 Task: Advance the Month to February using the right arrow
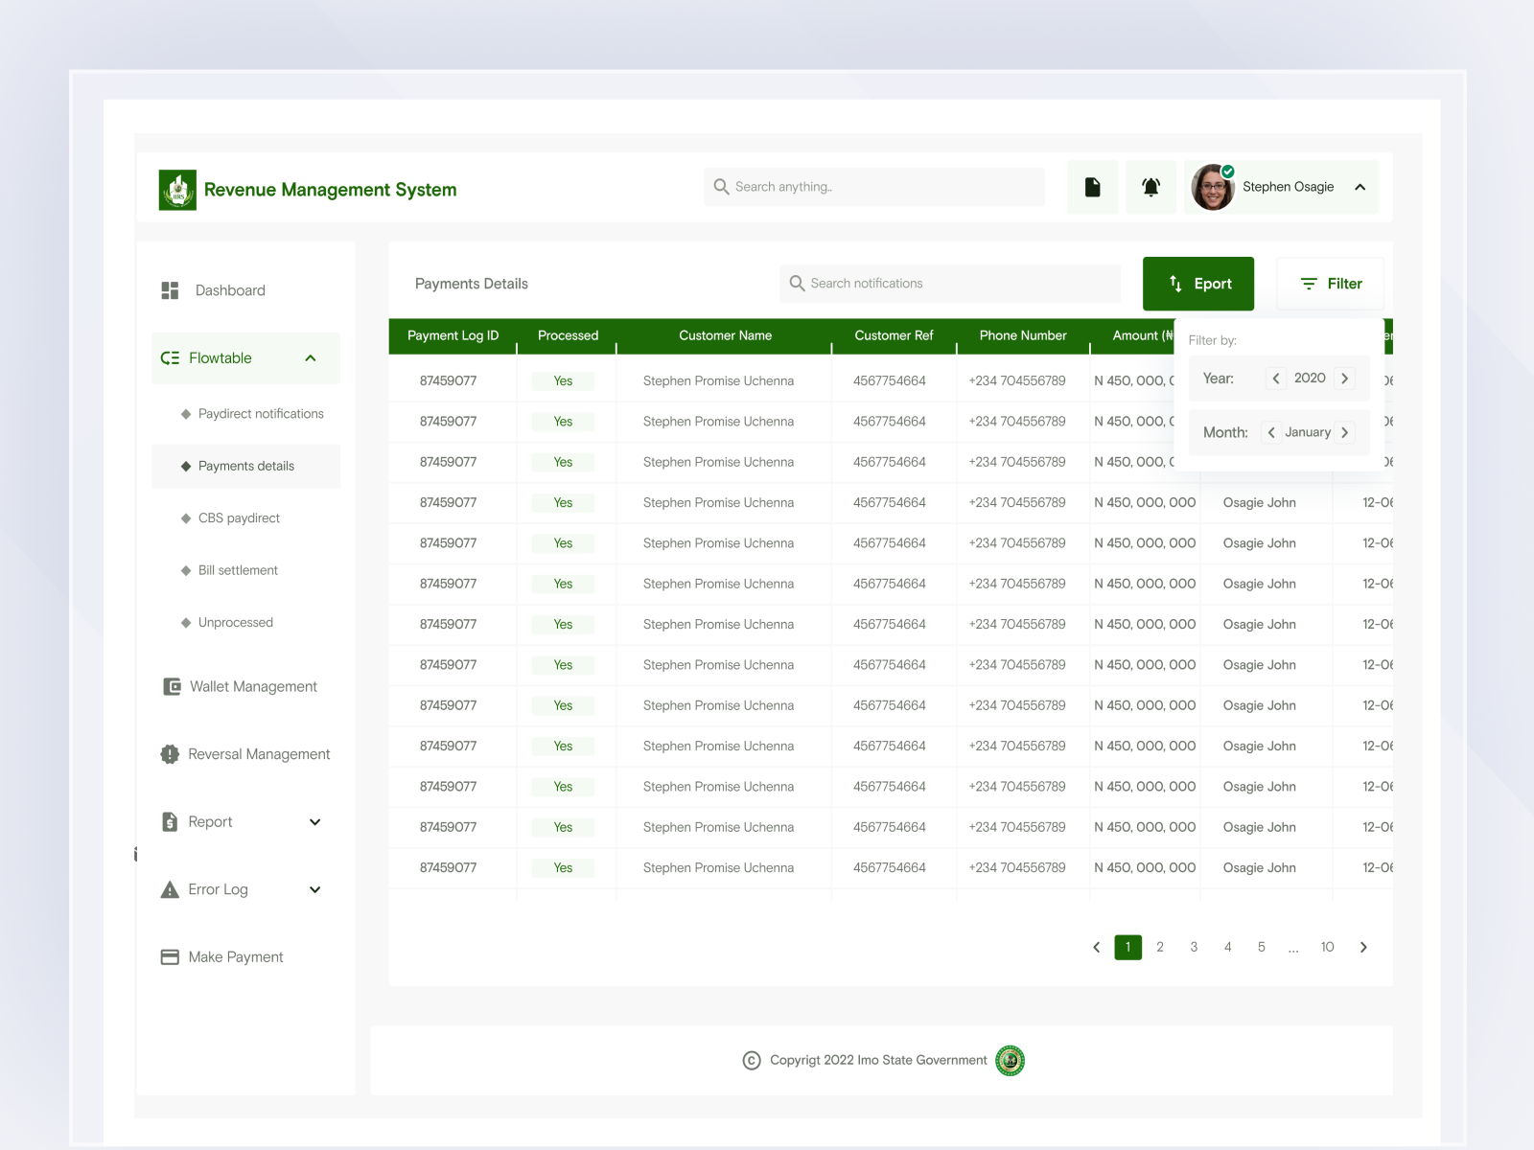click(1345, 432)
